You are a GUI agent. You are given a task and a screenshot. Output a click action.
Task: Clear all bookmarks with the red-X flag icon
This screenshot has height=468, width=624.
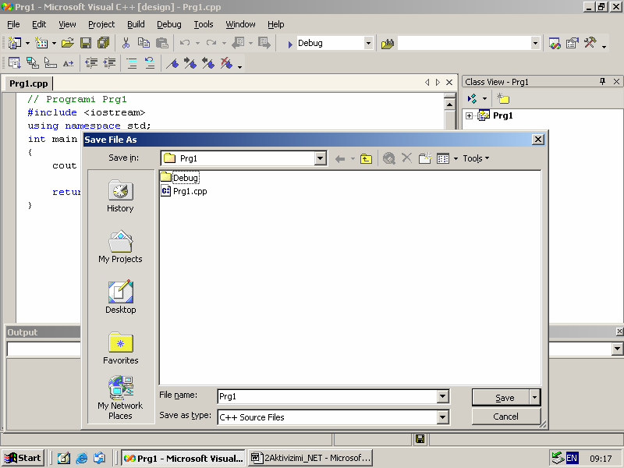click(x=226, y=63)
